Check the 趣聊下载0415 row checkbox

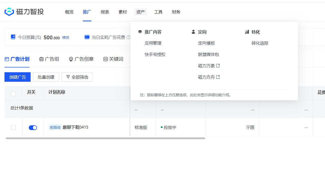(x=13, y=127)
